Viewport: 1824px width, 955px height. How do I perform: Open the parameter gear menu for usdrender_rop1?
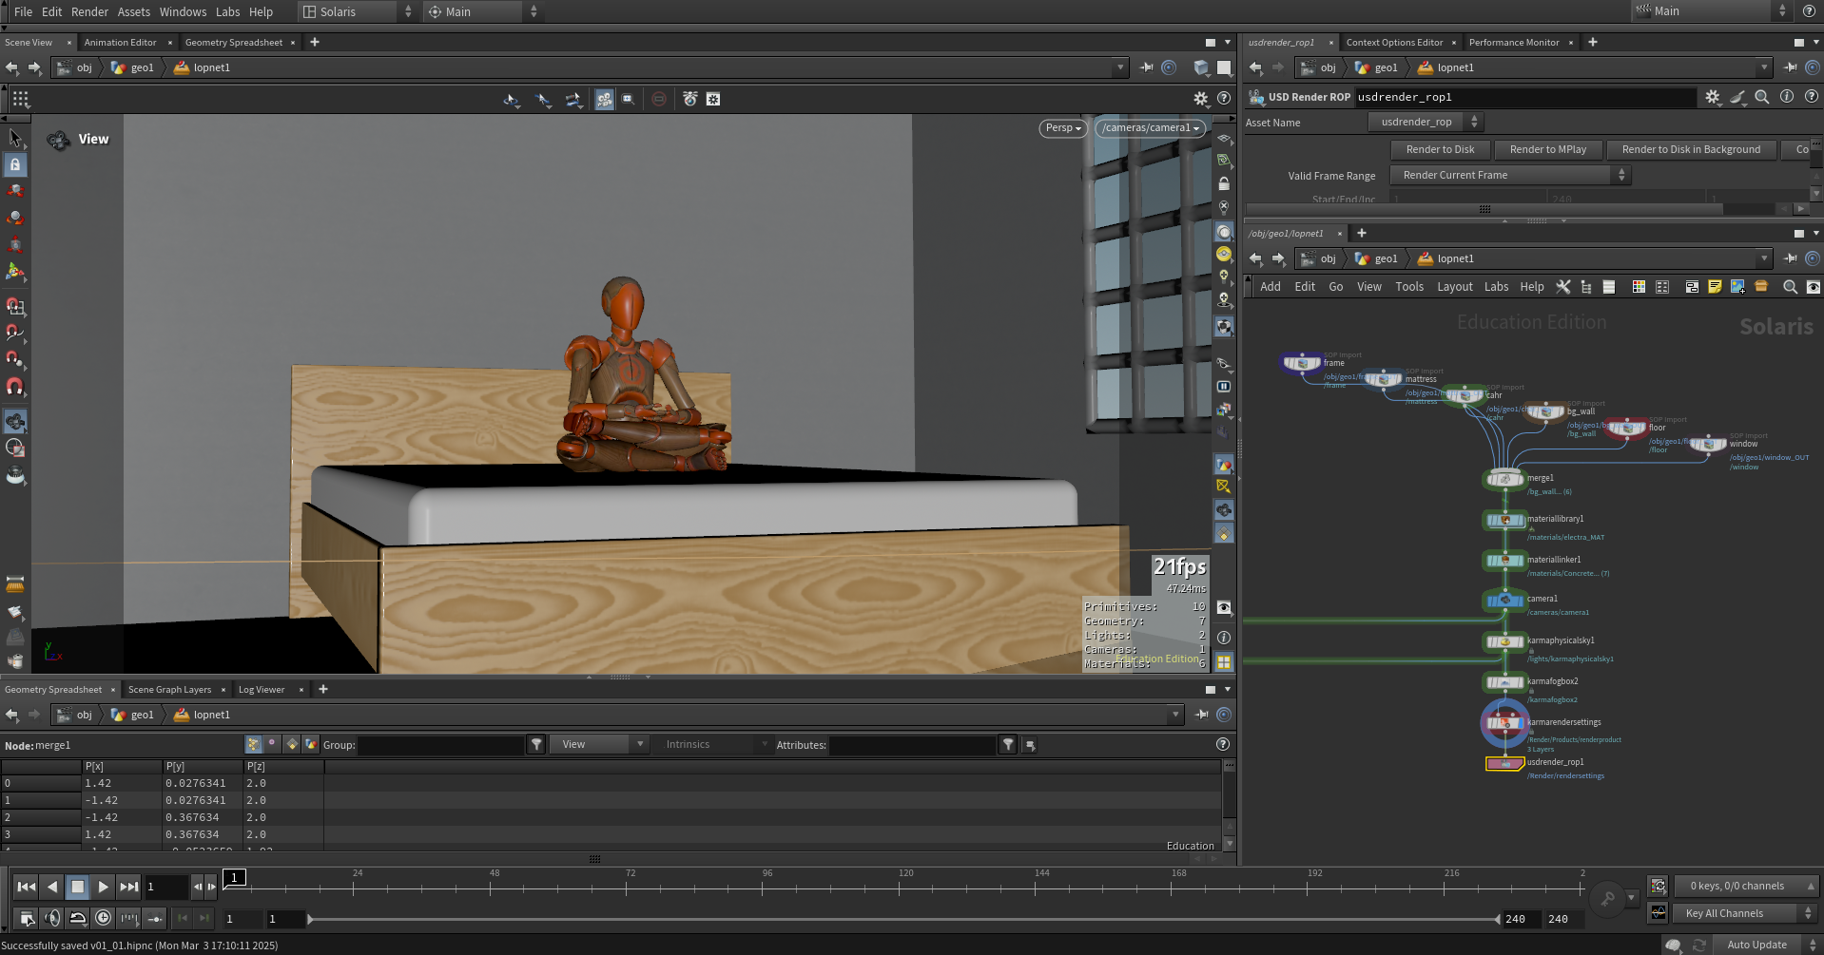point(1713,97)
